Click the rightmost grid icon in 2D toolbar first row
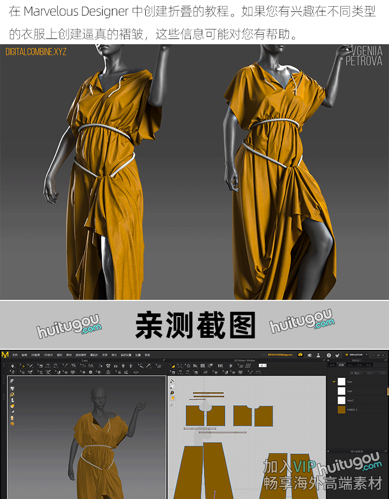This screenshot has width=389, height=499. click(248, 366)
